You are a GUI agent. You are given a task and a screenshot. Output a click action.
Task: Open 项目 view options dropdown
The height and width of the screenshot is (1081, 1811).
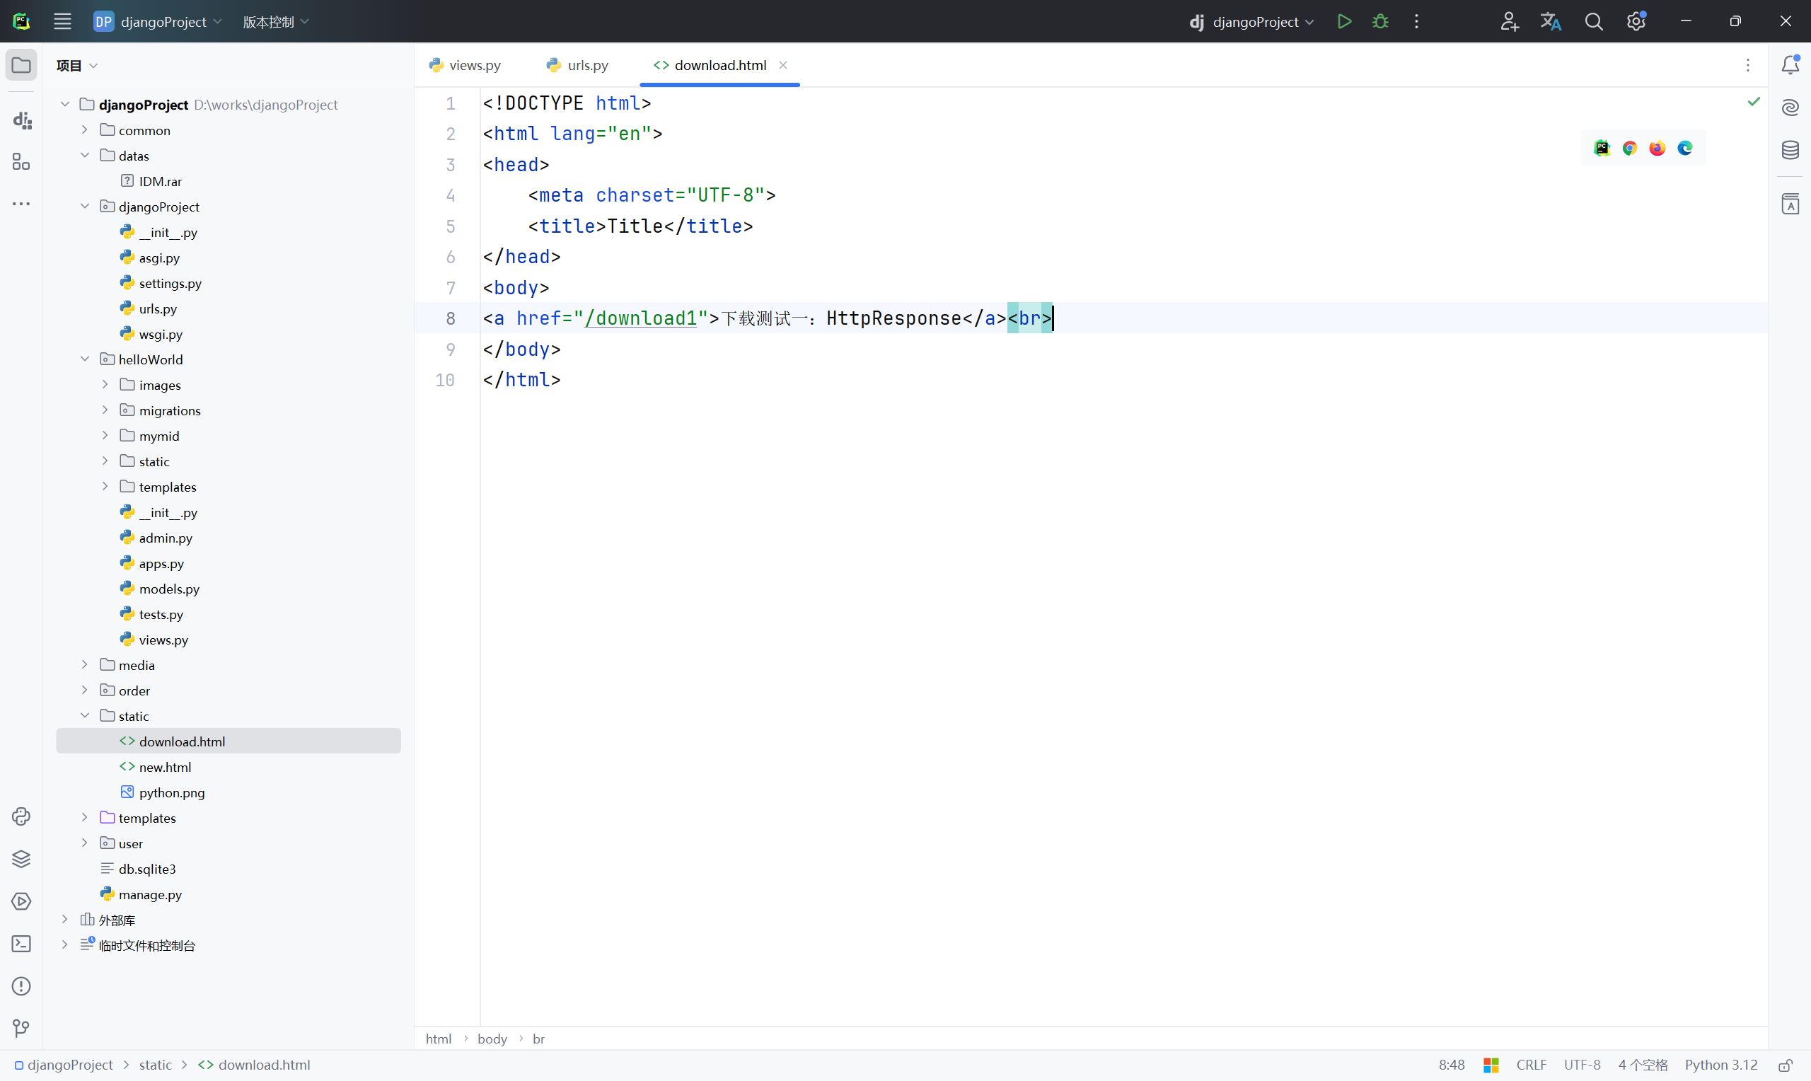[76, 66]
